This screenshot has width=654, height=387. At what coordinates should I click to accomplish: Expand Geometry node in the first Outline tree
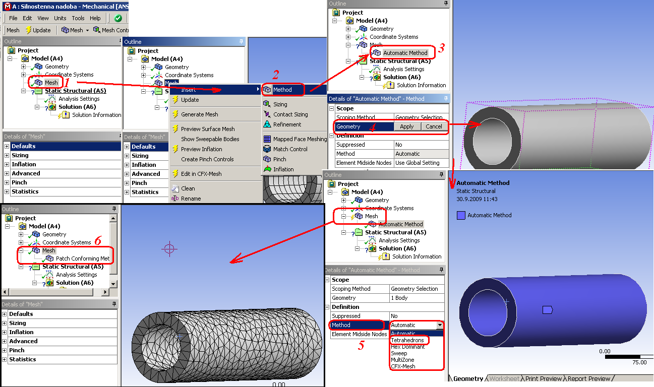(24, 67)
